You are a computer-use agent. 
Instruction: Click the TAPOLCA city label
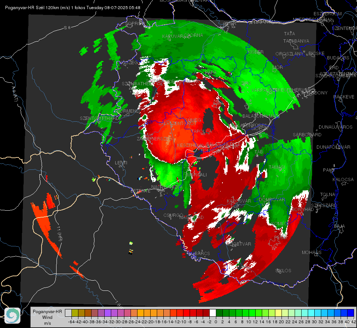pos(201,131)
